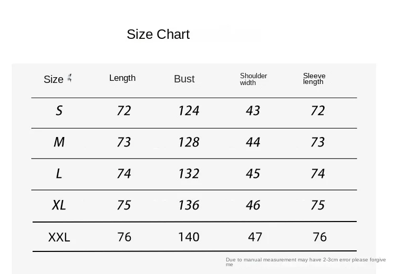This screenshot has height=274, width=394.
Task: Select the Length column header
Action: [122, 78]
